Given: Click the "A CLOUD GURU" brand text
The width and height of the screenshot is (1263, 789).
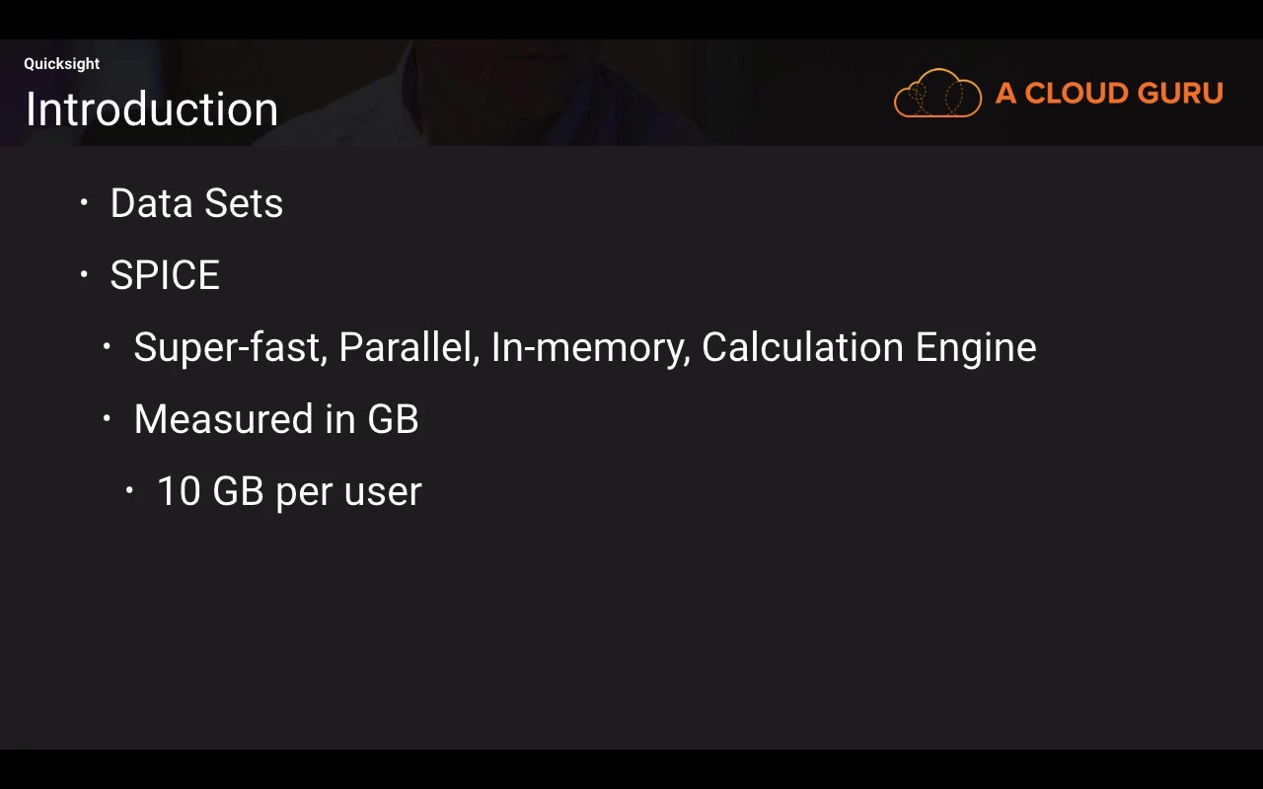Looking at the screenshot, I should [1109, 94].
